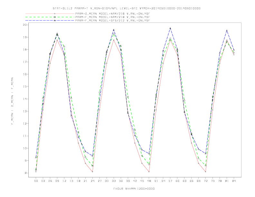Click the y-axis label F_MEAN | O_MEAN | F_MEAN
The width and height of the screenshot is (255, 197).
pos(12,101)
